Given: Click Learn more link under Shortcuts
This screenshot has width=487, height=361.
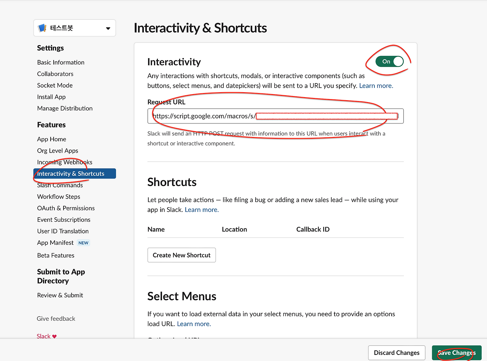Looking at the screenshot, I should tap(202, 210).
